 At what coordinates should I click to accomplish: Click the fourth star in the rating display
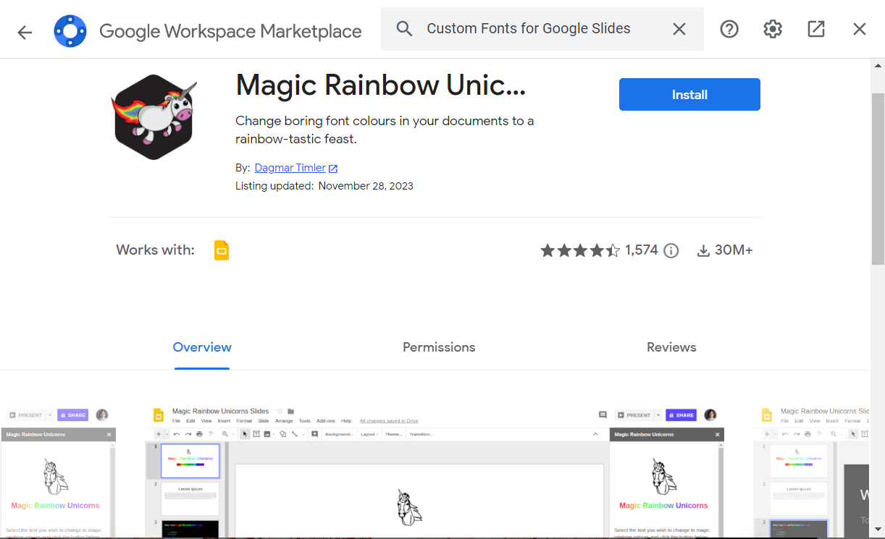tap(597, 250)
